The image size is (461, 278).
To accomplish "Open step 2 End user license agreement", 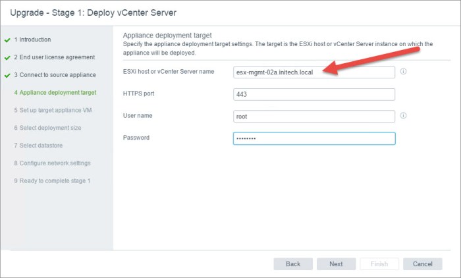I will [55, 57].
